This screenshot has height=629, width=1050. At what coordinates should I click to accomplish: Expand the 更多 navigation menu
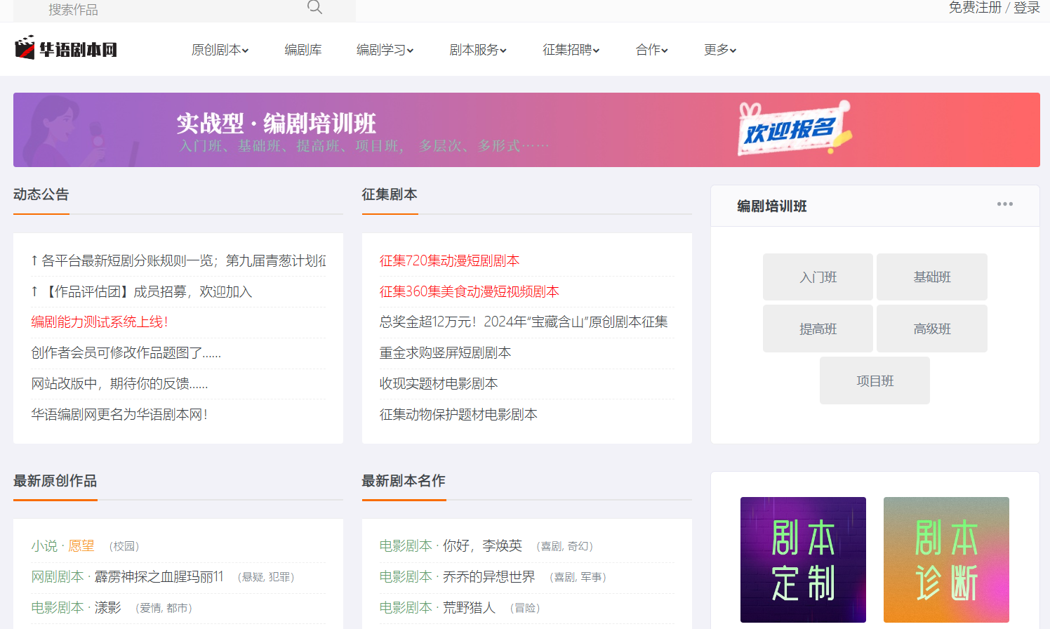[x=719, y=50]
